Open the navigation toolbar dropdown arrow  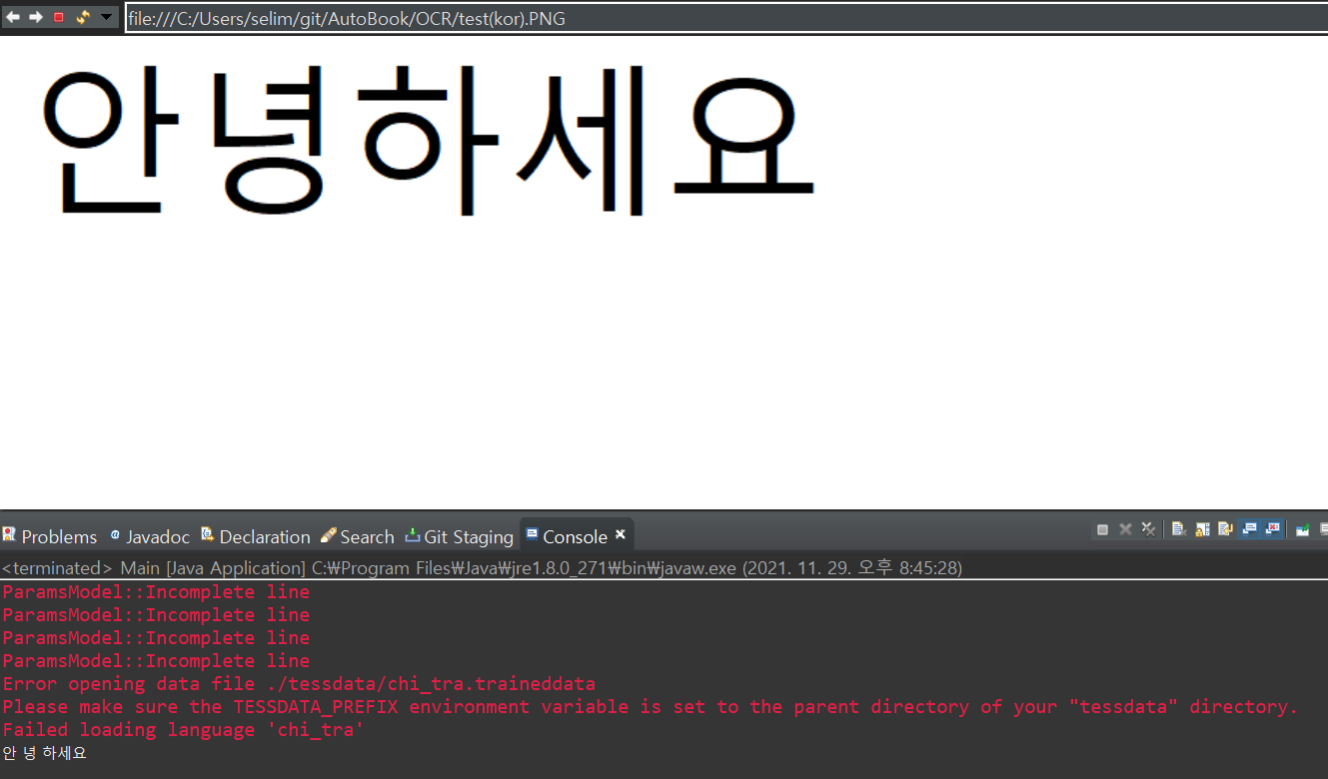pyautogui.click(x=105, y=16)
